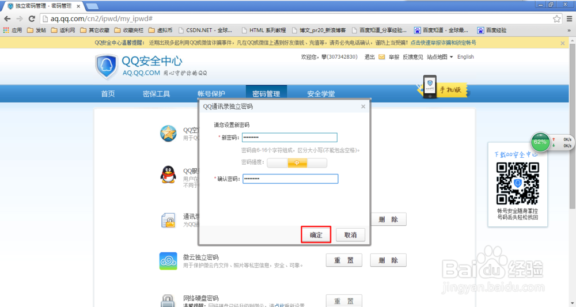Cancel with the 取消 button
The width and height of the screenshot is (576, 307).
(x=350, y=234)
